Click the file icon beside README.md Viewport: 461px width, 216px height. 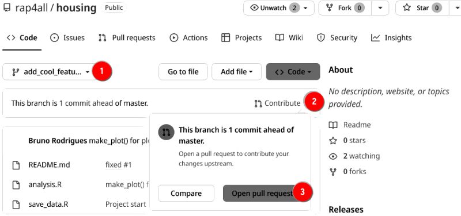pos(16,165)
